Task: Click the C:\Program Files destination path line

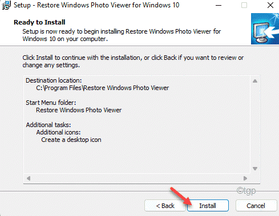Action: click(103, 88)
